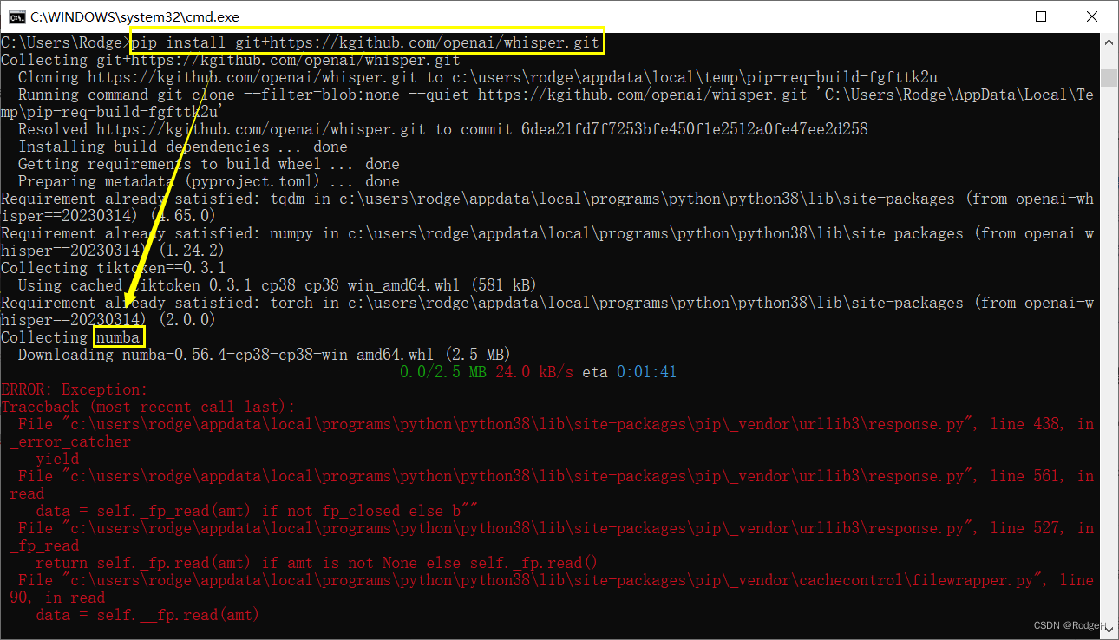
Task: Click the 'Cloning https://kgithub.com/openai/whisper.git' line
Action: pyautogui.click(x=478, y=77)
